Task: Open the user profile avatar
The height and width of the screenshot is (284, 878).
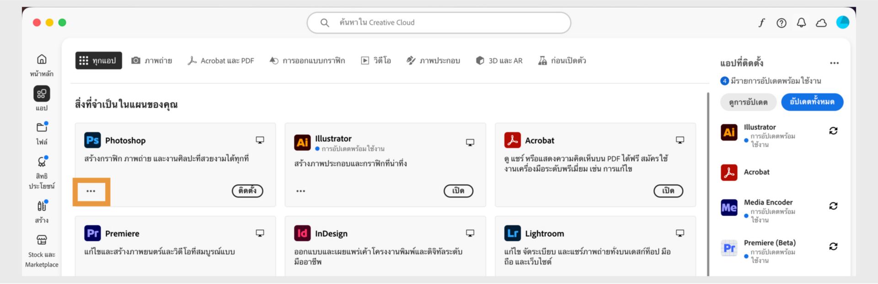Action: pyautogui.click(x=843, y=22)
